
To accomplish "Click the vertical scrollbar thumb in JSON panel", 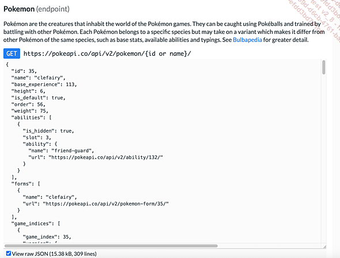I will [x=323, y=67].
